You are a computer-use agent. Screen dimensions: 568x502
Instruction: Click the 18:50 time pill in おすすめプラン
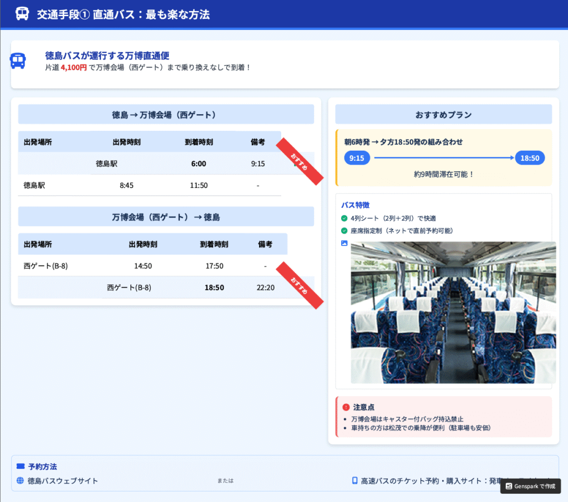pos(530,158)
